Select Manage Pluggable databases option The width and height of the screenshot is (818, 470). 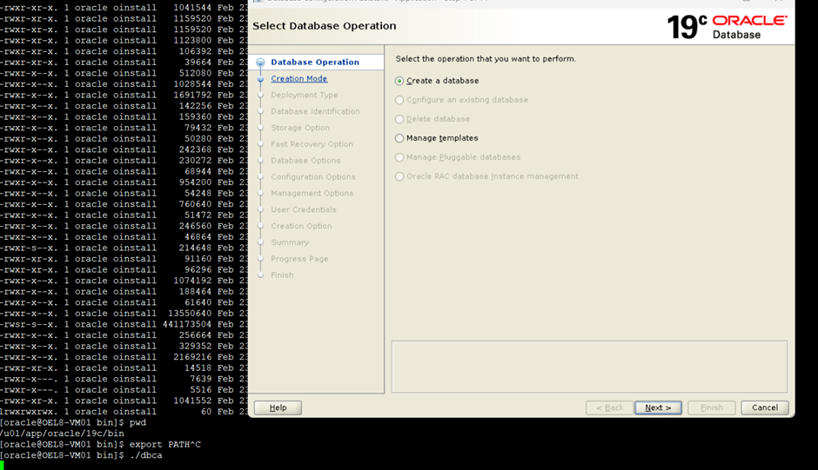[399, 157]
